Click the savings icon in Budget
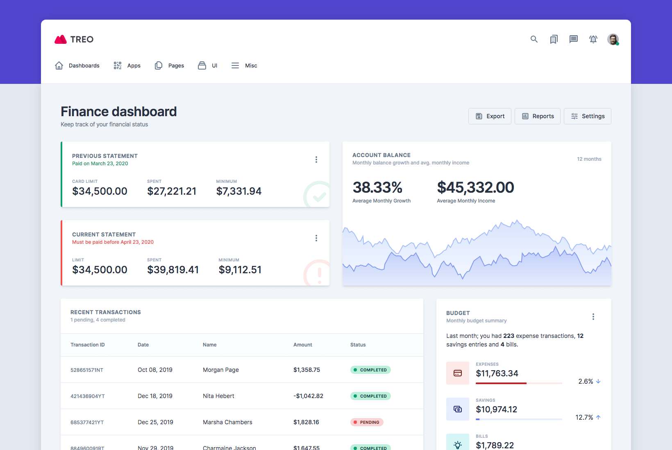This screenshot has width=672, height=450. pos(458,409)
